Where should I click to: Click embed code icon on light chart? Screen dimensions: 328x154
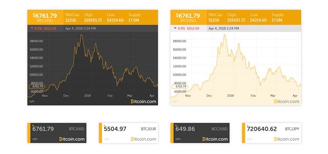(x=175, y=101)
